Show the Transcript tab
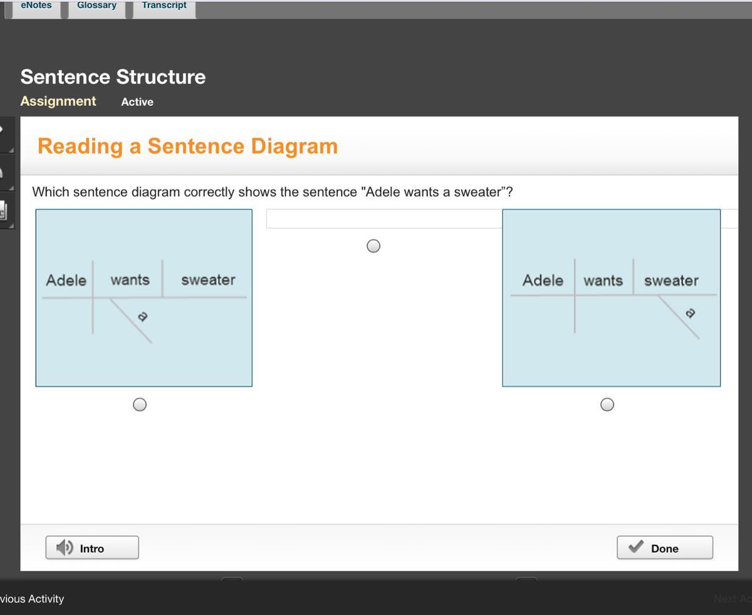This screenshot has width=752, height=615. click(x=164, y=6)
